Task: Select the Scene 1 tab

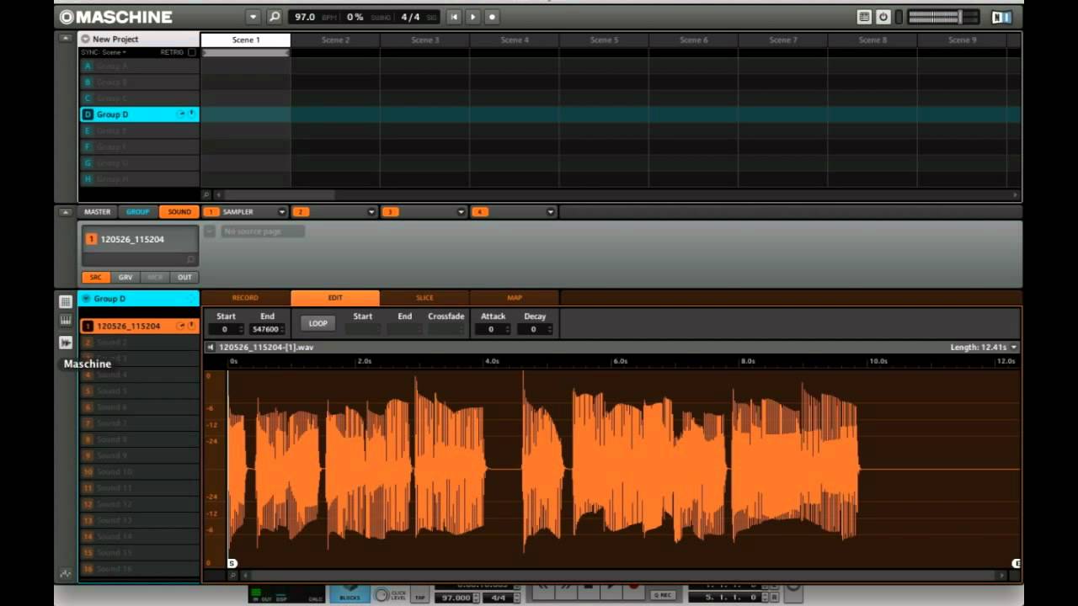Action: coord(246,40)
